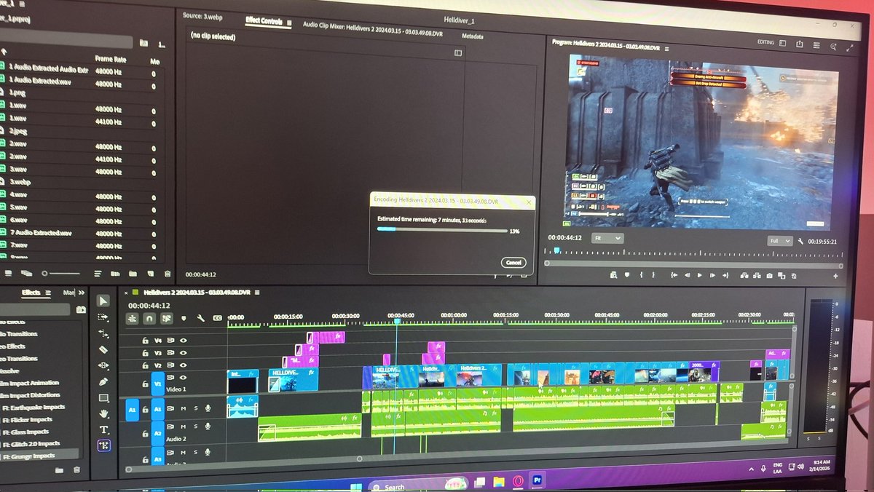
Task: Close the Encoding dialog with X
Action: click(528, 202)
